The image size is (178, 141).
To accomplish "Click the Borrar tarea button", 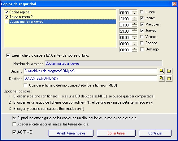I will coord(116,133).
